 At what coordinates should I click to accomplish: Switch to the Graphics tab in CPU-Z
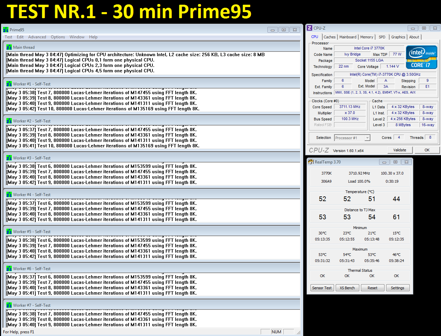click(398, 37)
